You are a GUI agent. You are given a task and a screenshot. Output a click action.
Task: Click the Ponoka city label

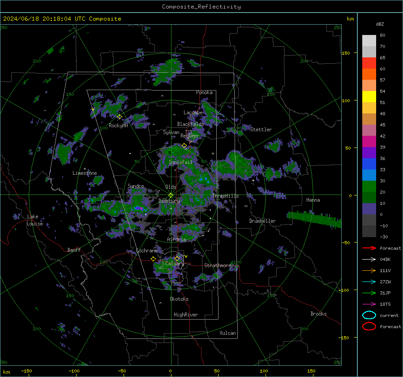click(x=204, y=92)
